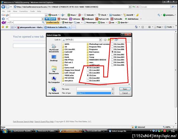Open the Tools command bar dropdown

pyautogui.click(x=169, y=27)
